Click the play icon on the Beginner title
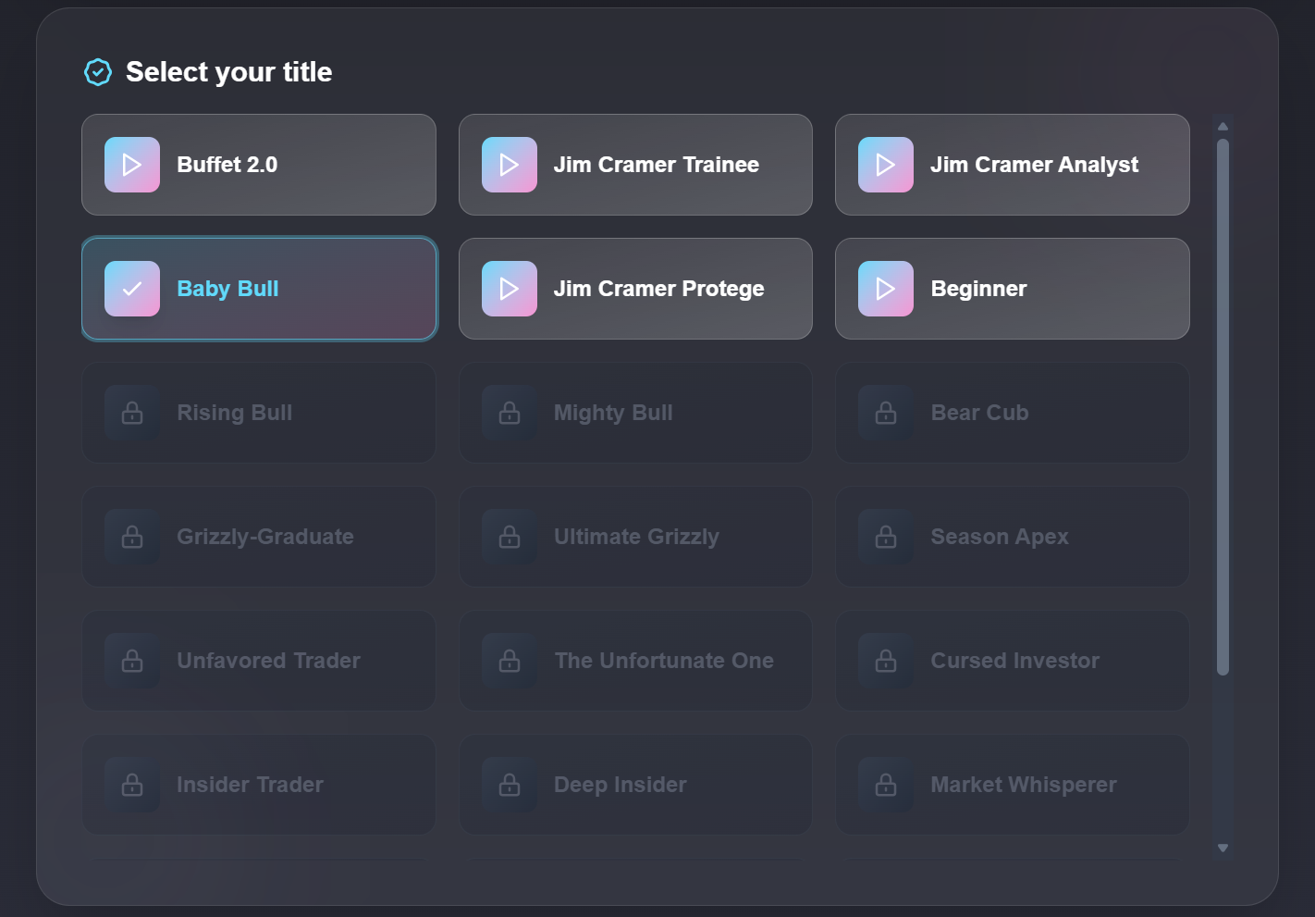The image size is (1315, 917). click(885, 289)
